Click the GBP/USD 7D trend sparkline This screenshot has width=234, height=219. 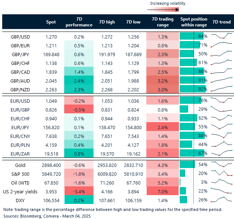[222, 36]
